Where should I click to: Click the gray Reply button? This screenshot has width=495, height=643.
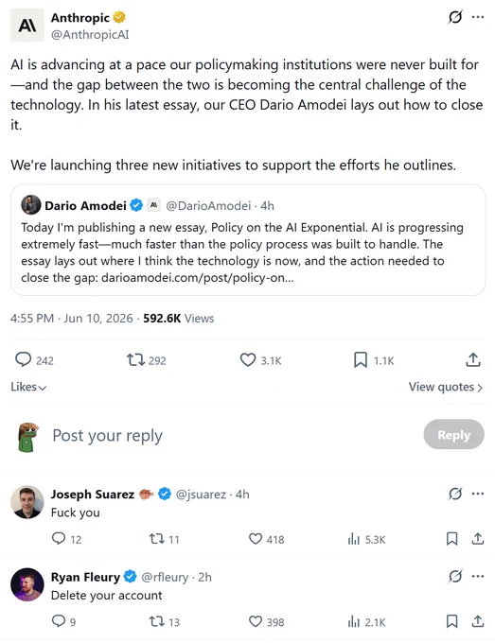(453, 434)
